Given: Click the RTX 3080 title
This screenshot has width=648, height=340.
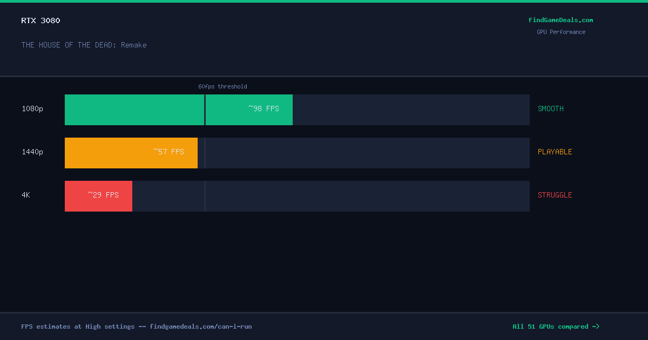Looking at the screenshot, I should tap(41, 21).
